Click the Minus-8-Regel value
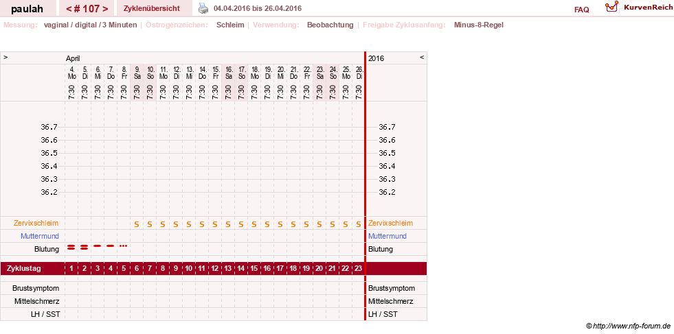Viewport: 674px width, 334px height. [478, 25]
